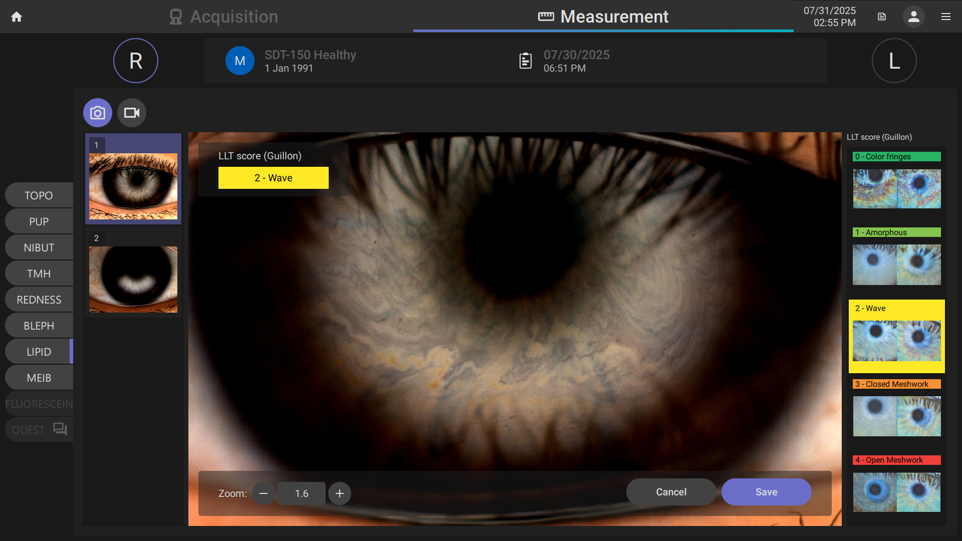This screenshot has height=541, width=962.
Task: Open the notes document icon in header
Action: (882, 17)
